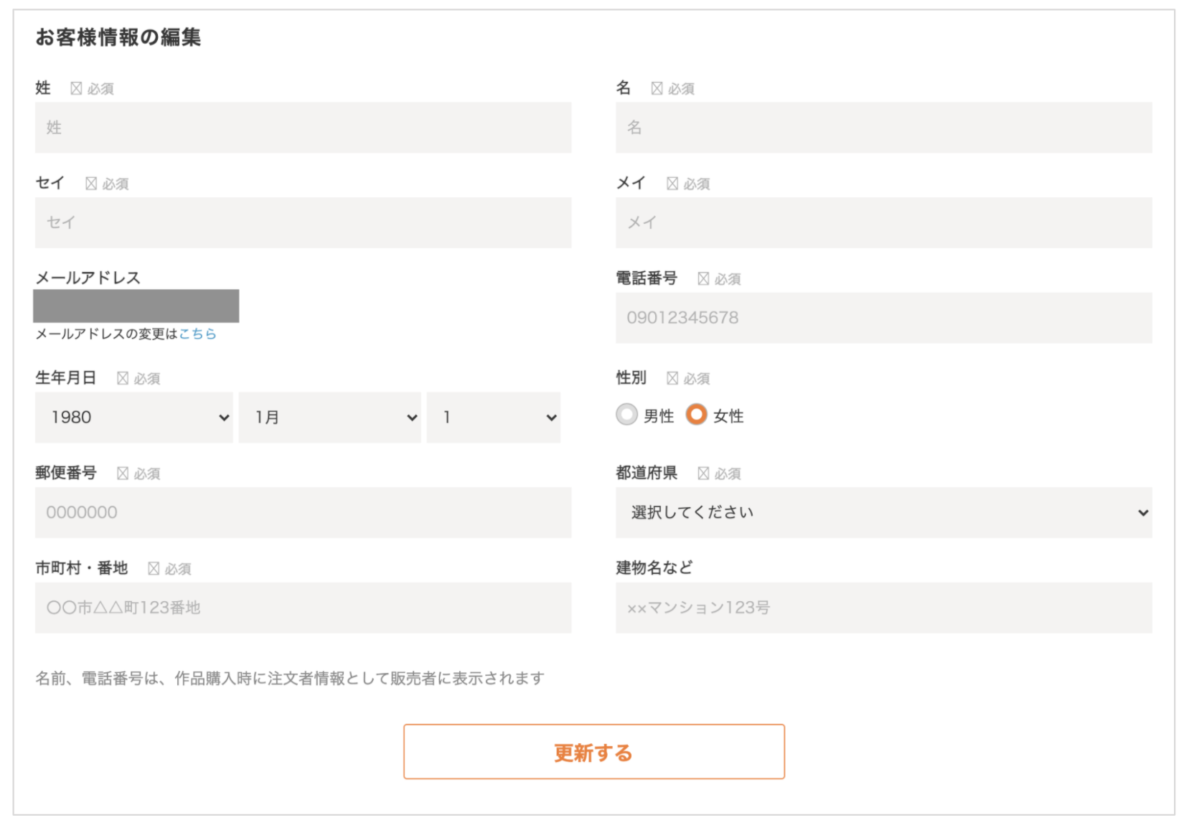This screenshot has height=825, width=1184.
Task: Focus the セイ katakana input field
Action: (303, 223)
